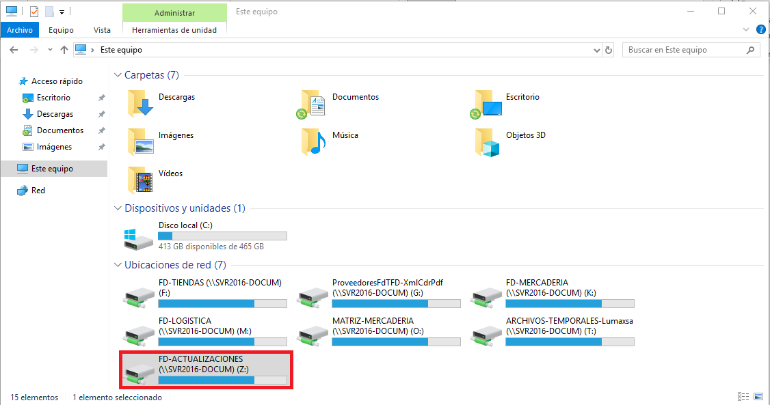The height and width of the screenshot is (405, 770).
Task: Refresh the Este equipo view
Action: point(609,50)
